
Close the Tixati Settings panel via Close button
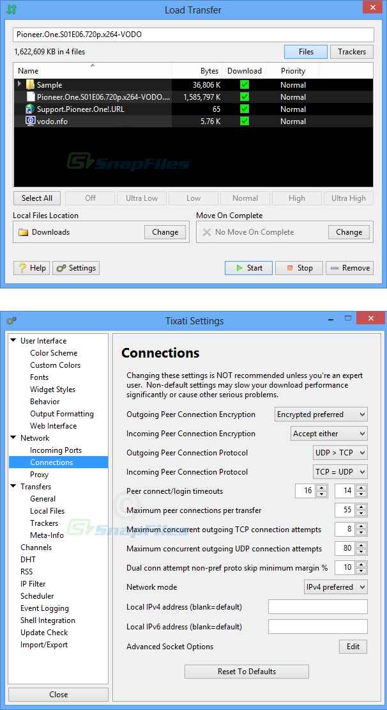(58, 694)
